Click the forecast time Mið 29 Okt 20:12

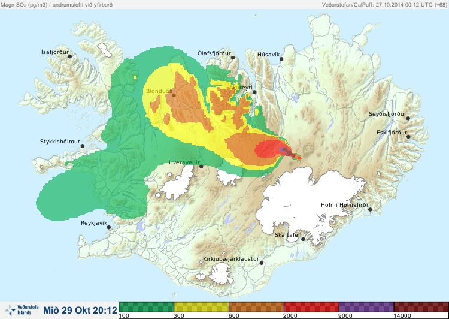pyautogui.click(x=80, y=311)
